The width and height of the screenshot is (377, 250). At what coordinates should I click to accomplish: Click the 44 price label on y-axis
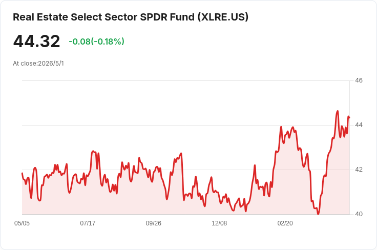click(359, 125)
